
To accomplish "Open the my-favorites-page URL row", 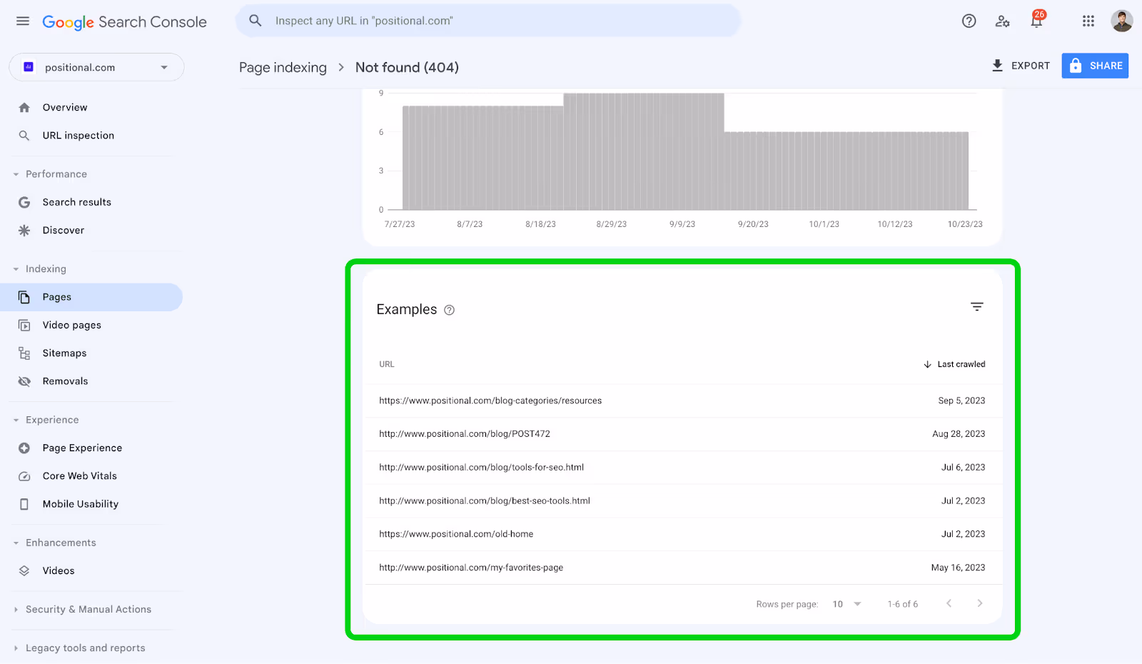I will coord(683,568).
